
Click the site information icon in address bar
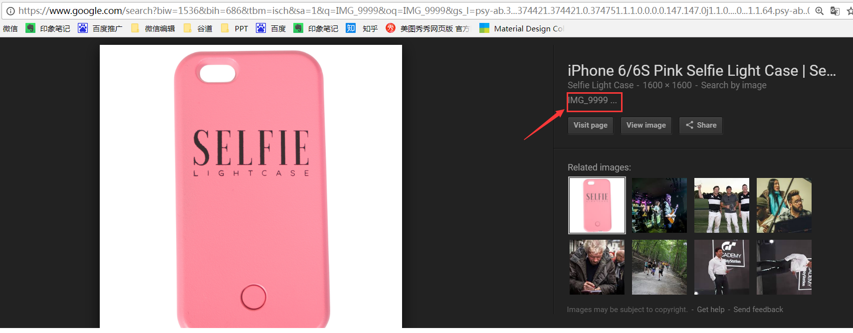[x=10, y=11]
